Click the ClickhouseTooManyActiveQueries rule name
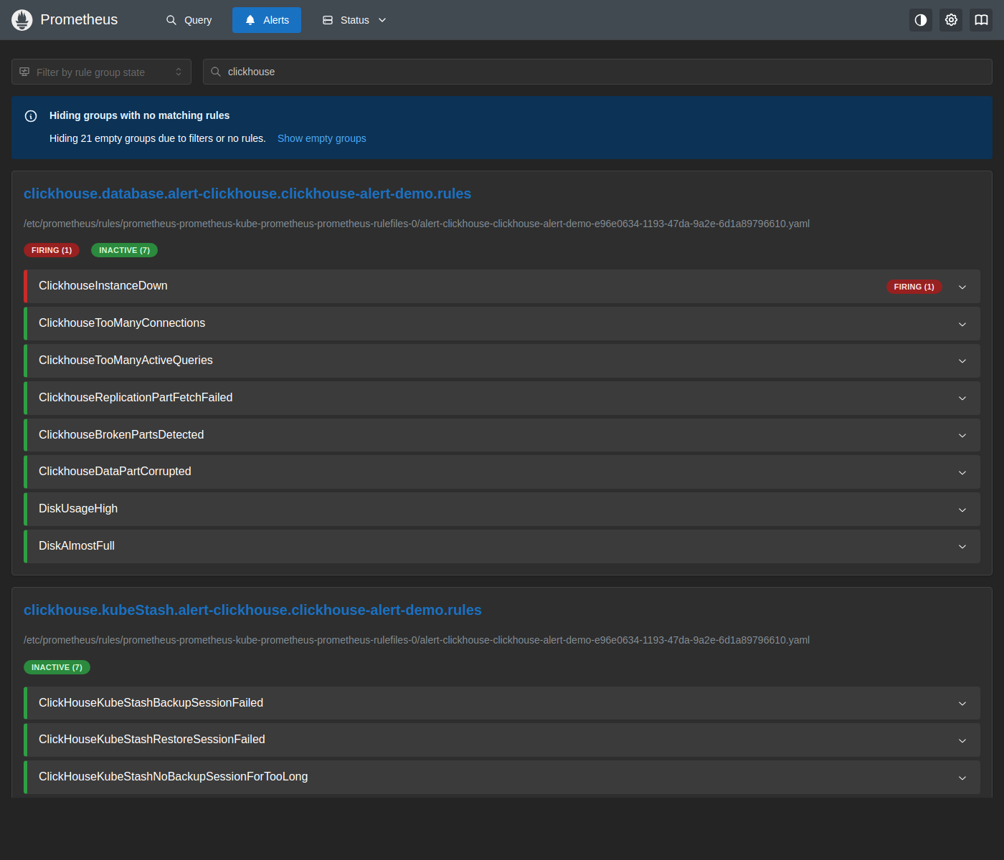 pos(126,360)
